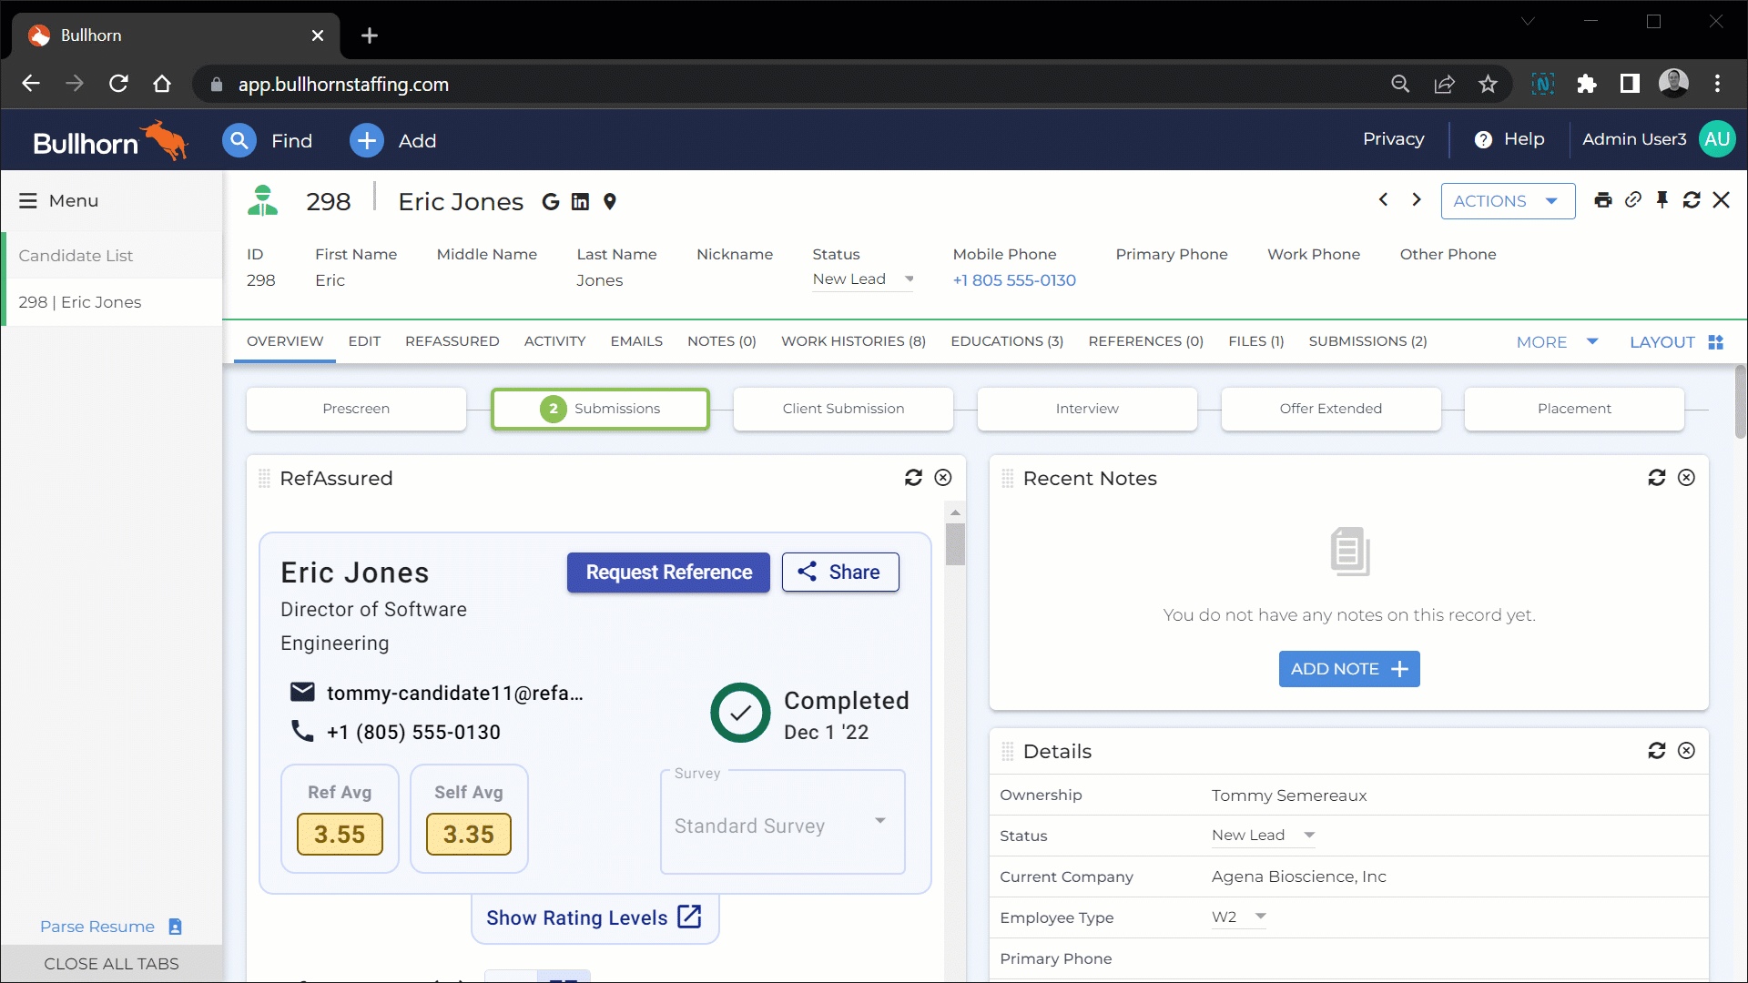Expand the MORE tabs dropdown

tap(1557, 342)
